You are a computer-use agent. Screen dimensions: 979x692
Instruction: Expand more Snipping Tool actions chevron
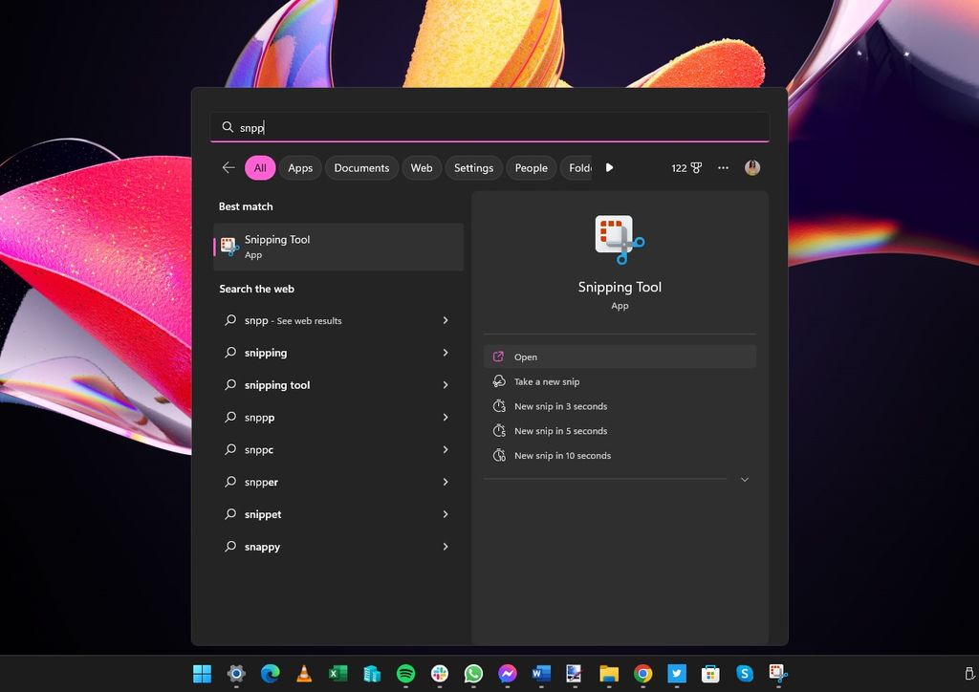(745, 479)
